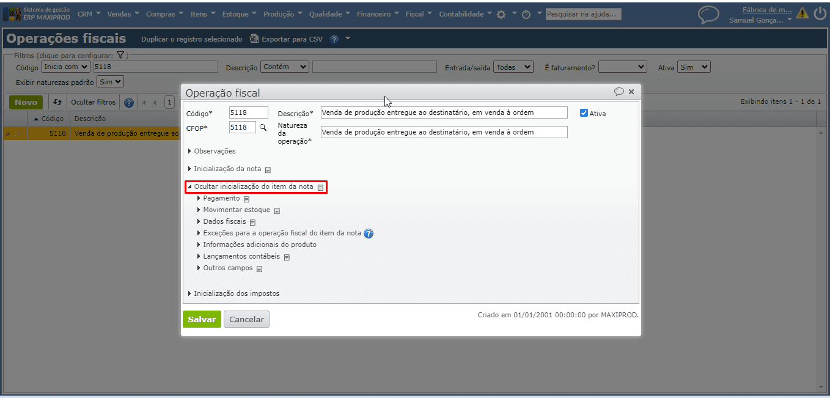
Task: Expand Informações adicionais do produto
Action: coord(257,245)
